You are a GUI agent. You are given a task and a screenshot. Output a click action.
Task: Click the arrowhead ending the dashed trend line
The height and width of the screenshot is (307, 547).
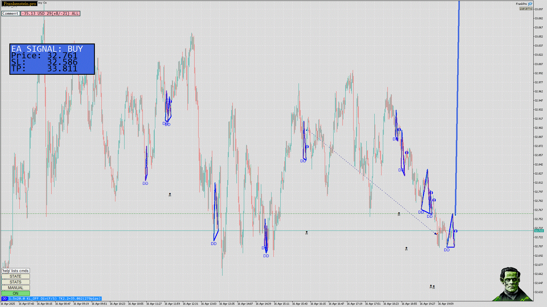pyautogui.click(x=436, y=234)
